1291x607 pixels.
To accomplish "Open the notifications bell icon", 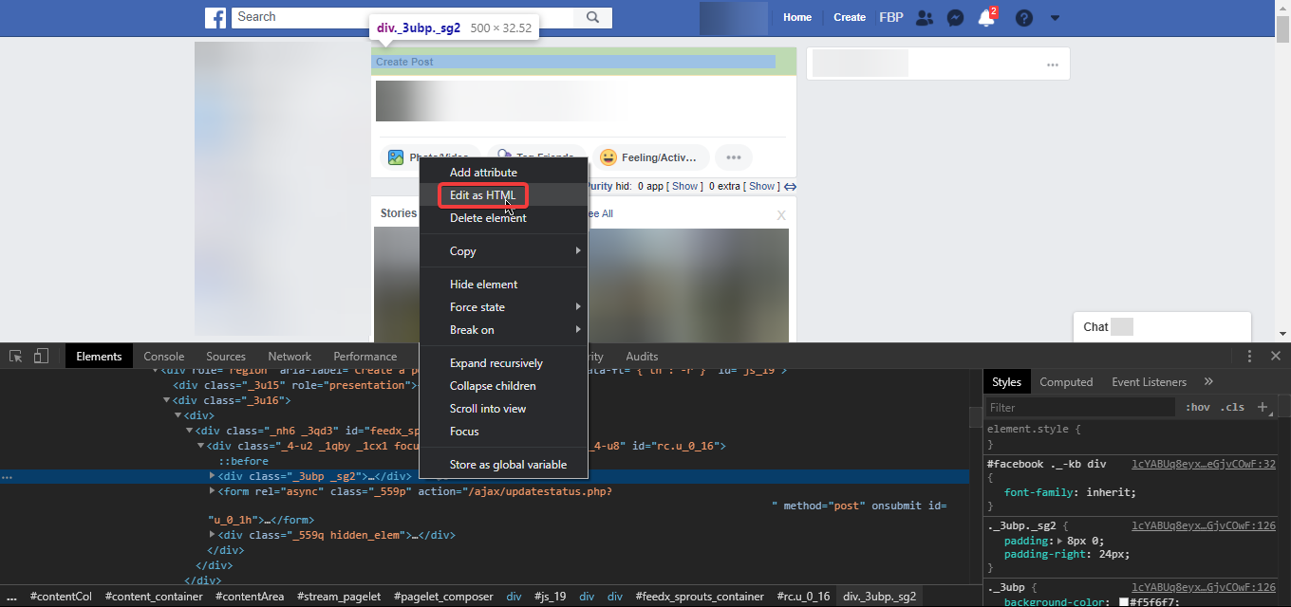I will click(985, 18).
